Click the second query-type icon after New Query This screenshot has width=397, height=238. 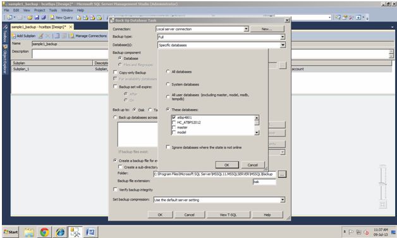coord(85,18)
